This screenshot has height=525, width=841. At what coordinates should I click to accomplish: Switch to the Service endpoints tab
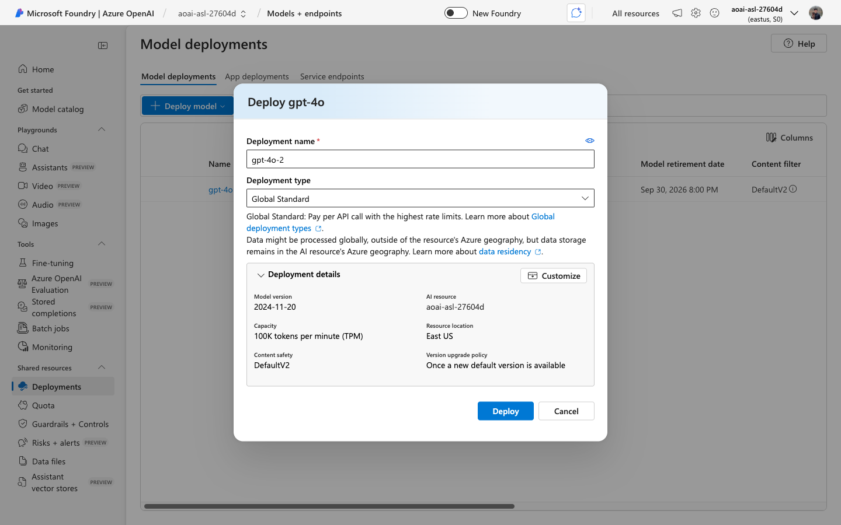click(332, 76)
